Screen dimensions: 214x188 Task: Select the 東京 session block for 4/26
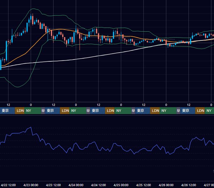[188, 111]
